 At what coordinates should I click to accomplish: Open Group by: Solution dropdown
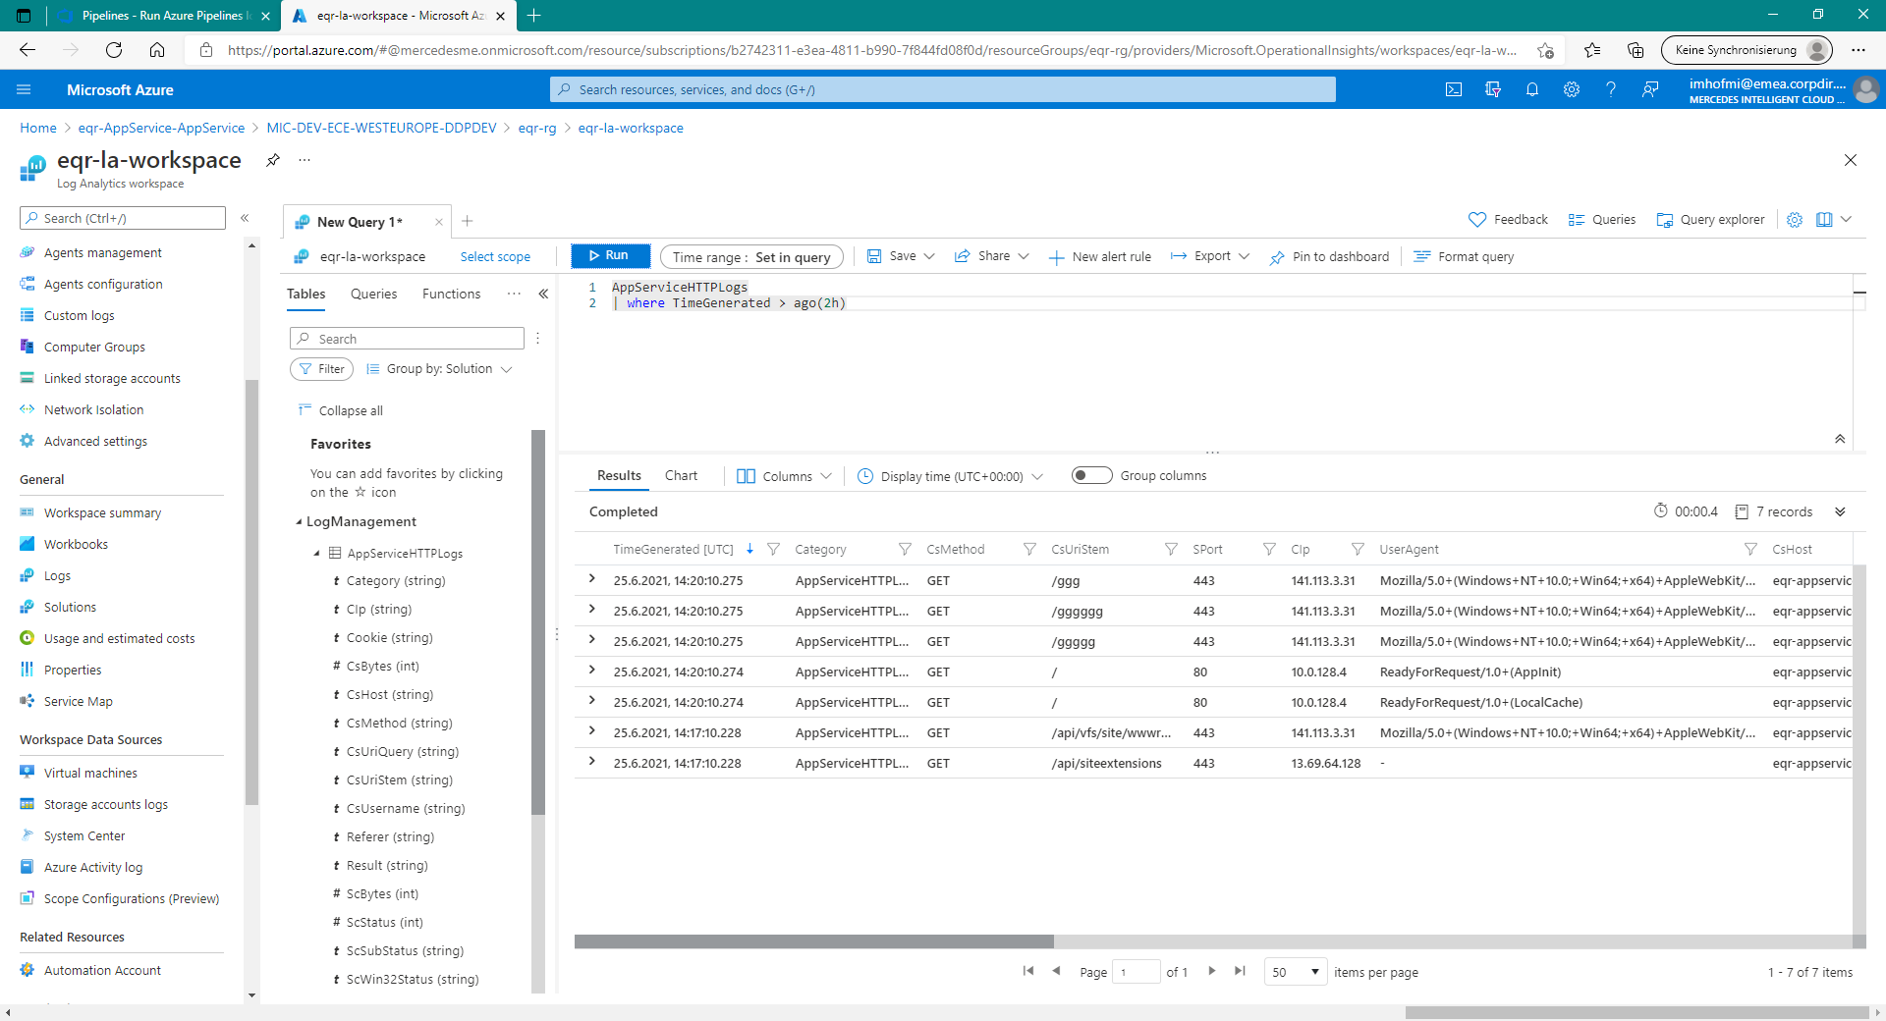[x=439, y=369]
